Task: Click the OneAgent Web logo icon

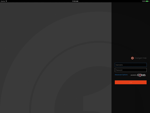Action: point(132,58)
